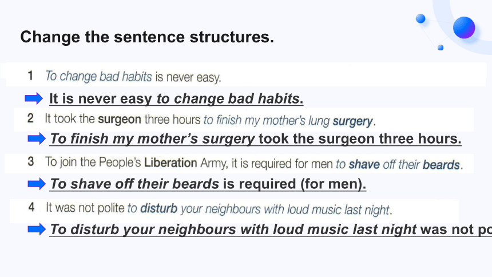Click the answer 'It is never easy to change bad habits.'

click(x=176, y=98)
